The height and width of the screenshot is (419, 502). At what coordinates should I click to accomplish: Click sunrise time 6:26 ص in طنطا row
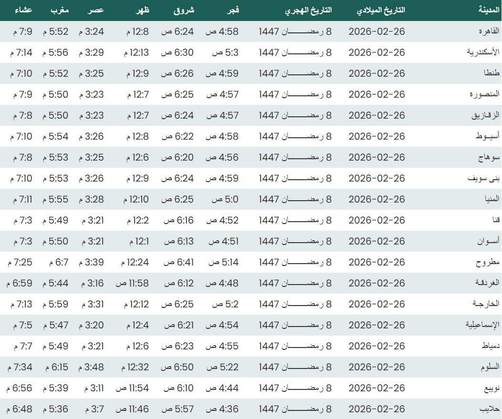click(x=178, y=73)
